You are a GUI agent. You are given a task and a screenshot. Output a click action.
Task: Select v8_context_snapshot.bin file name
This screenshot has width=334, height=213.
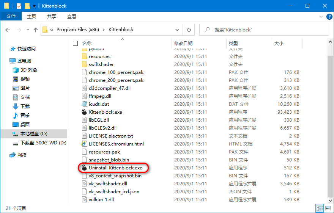point(115,176)
